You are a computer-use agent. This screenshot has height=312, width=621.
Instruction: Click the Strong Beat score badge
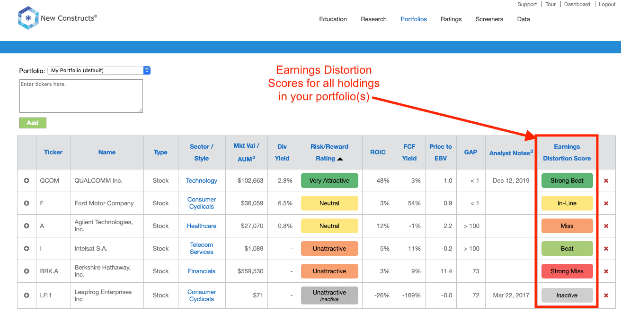point(567,181)
